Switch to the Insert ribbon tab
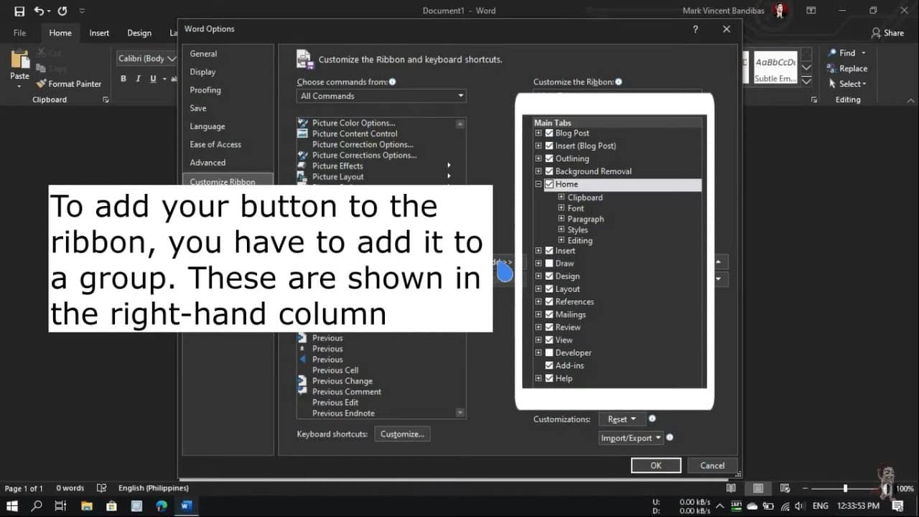The image size is (919, 517). click(x=99, y=33)
